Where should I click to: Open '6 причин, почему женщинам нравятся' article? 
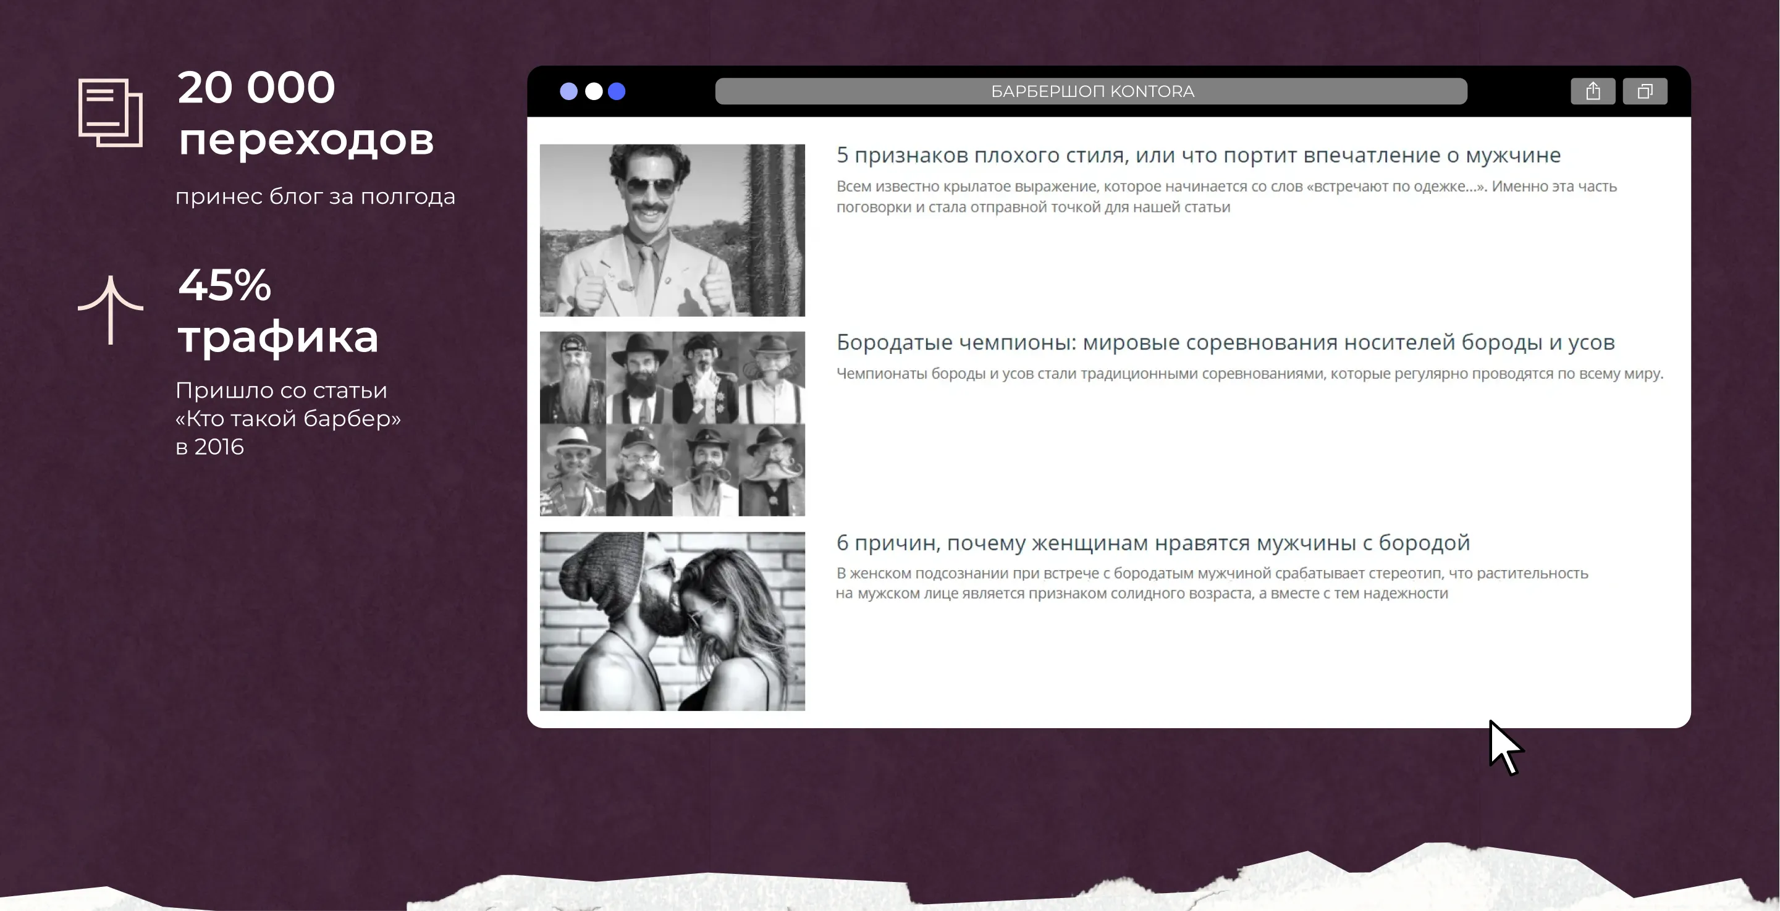pos(1152,543)
